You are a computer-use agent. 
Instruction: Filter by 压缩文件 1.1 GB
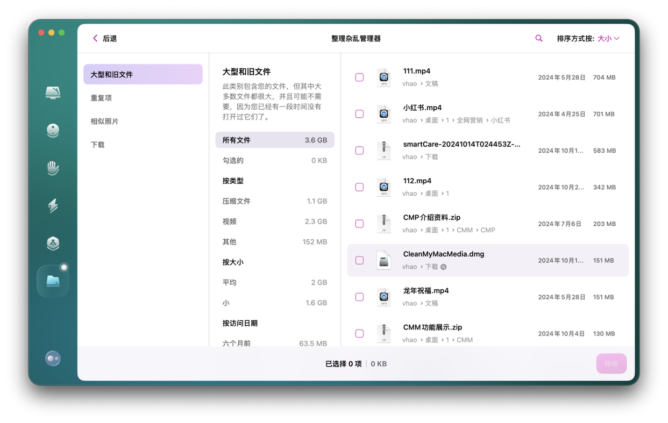pyautogui.click(x=275, y=201)
